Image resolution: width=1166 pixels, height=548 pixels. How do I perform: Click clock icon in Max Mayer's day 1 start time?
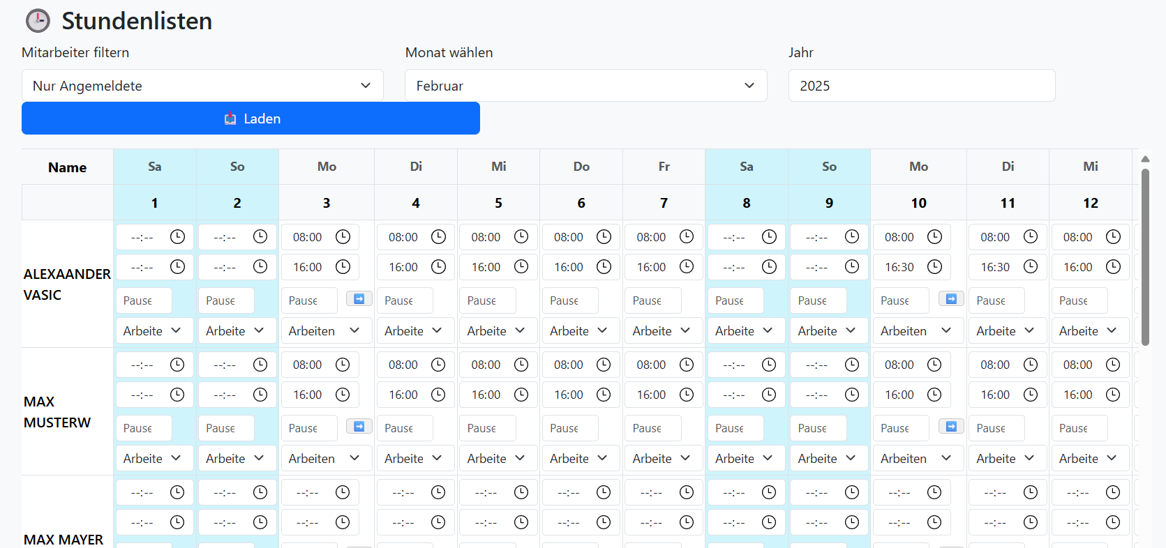[x=177, y=492]
